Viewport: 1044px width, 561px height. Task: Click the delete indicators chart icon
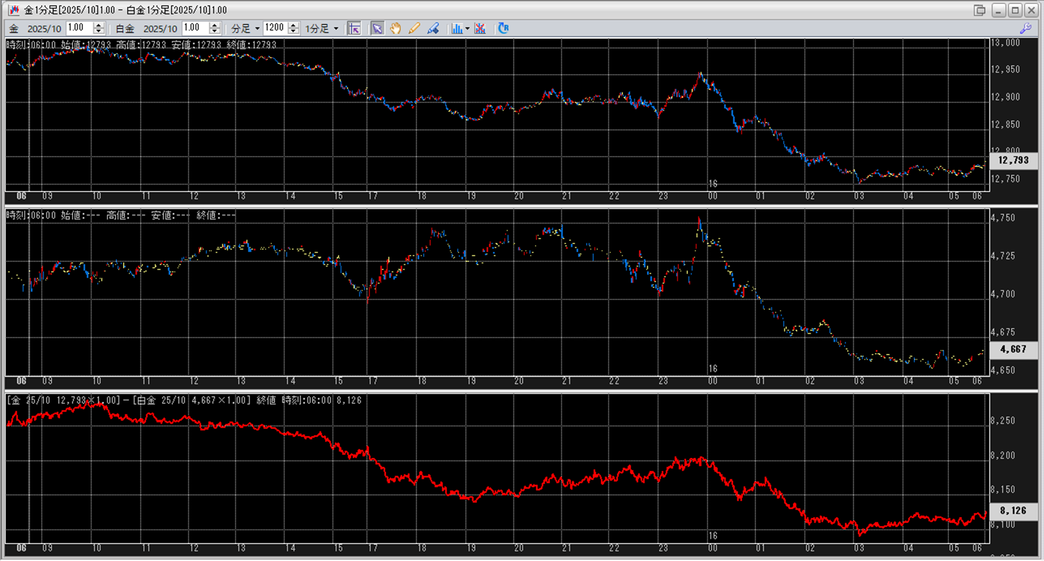480,29
